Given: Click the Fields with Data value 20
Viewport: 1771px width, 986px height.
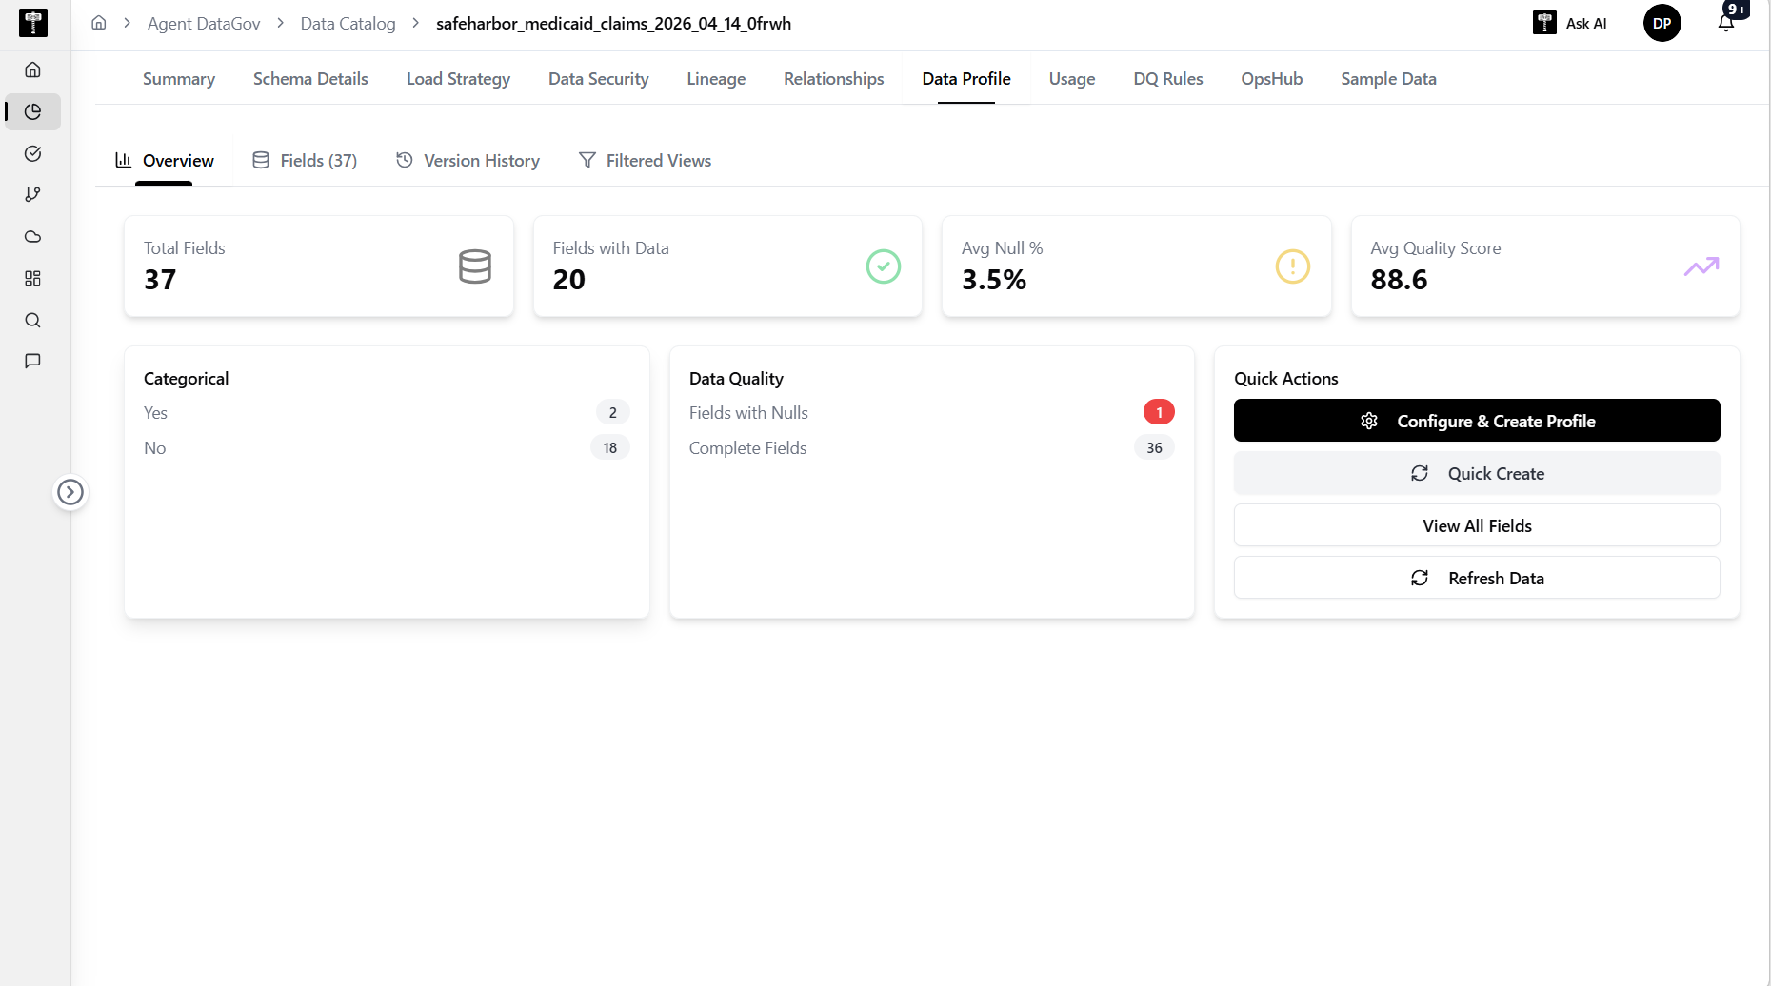Looking at the screenshot, I should pyautogui.click(x=569, y=280).
